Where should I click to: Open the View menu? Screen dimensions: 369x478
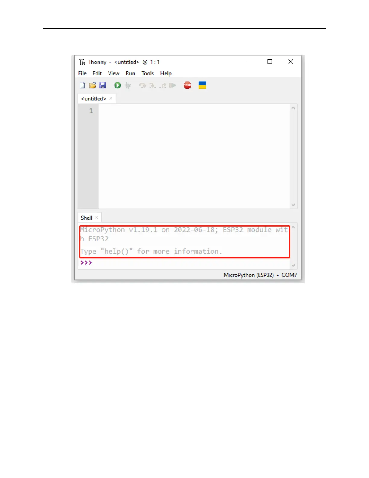(114, 73)
